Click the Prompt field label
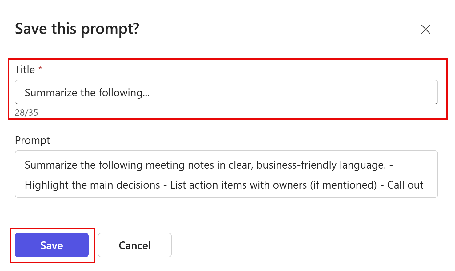Screen dimensions: 455x271 (x=32, y=140)
